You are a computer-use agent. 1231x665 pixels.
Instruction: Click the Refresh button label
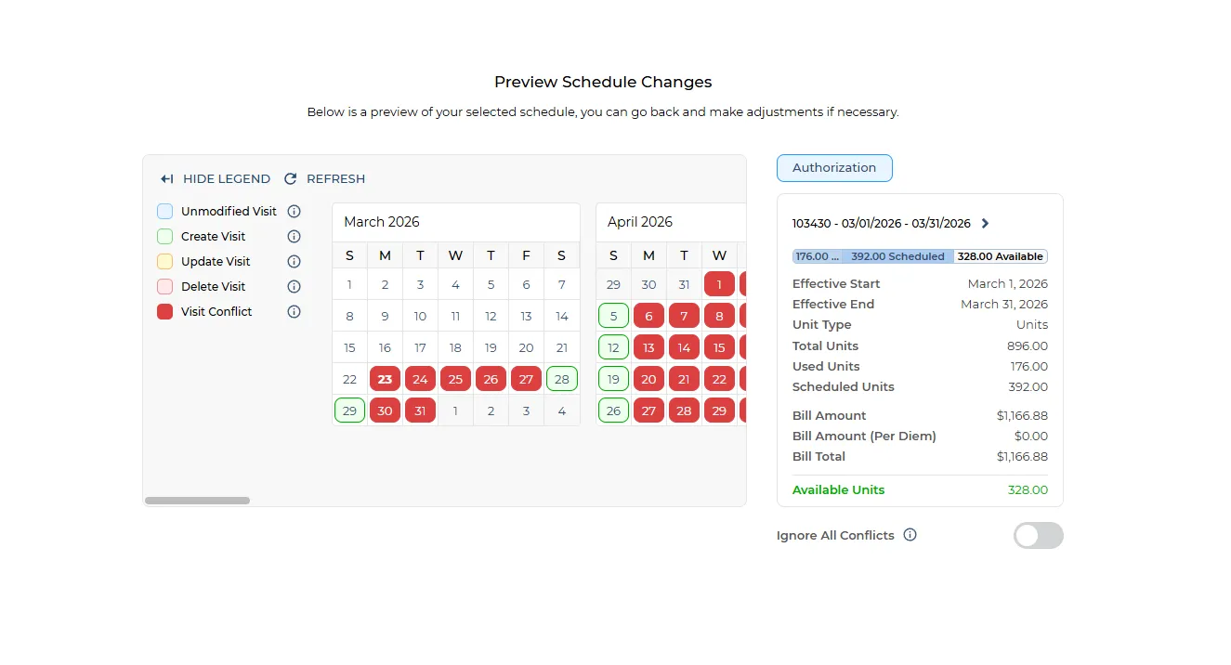(x=335, y=178)
